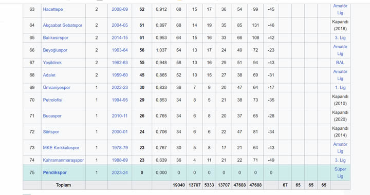Open the 2008-09 season link

(x=120, y=9)
